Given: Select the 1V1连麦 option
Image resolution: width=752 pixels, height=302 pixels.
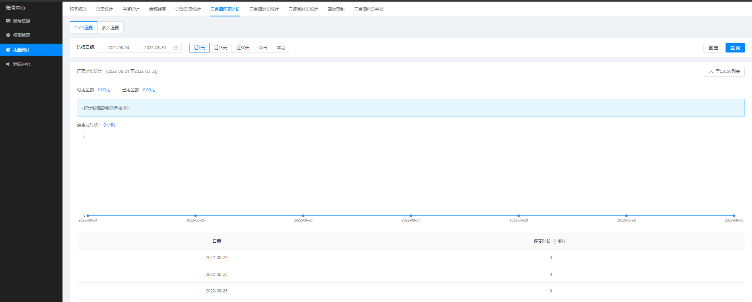Looking at the screenshot, I should click(x=83, y=28).
